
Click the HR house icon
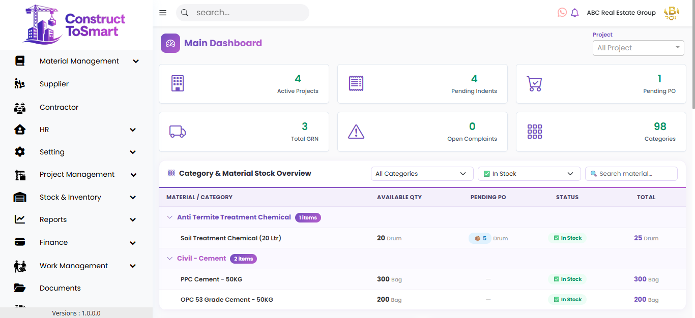click(x=20, y=130)
